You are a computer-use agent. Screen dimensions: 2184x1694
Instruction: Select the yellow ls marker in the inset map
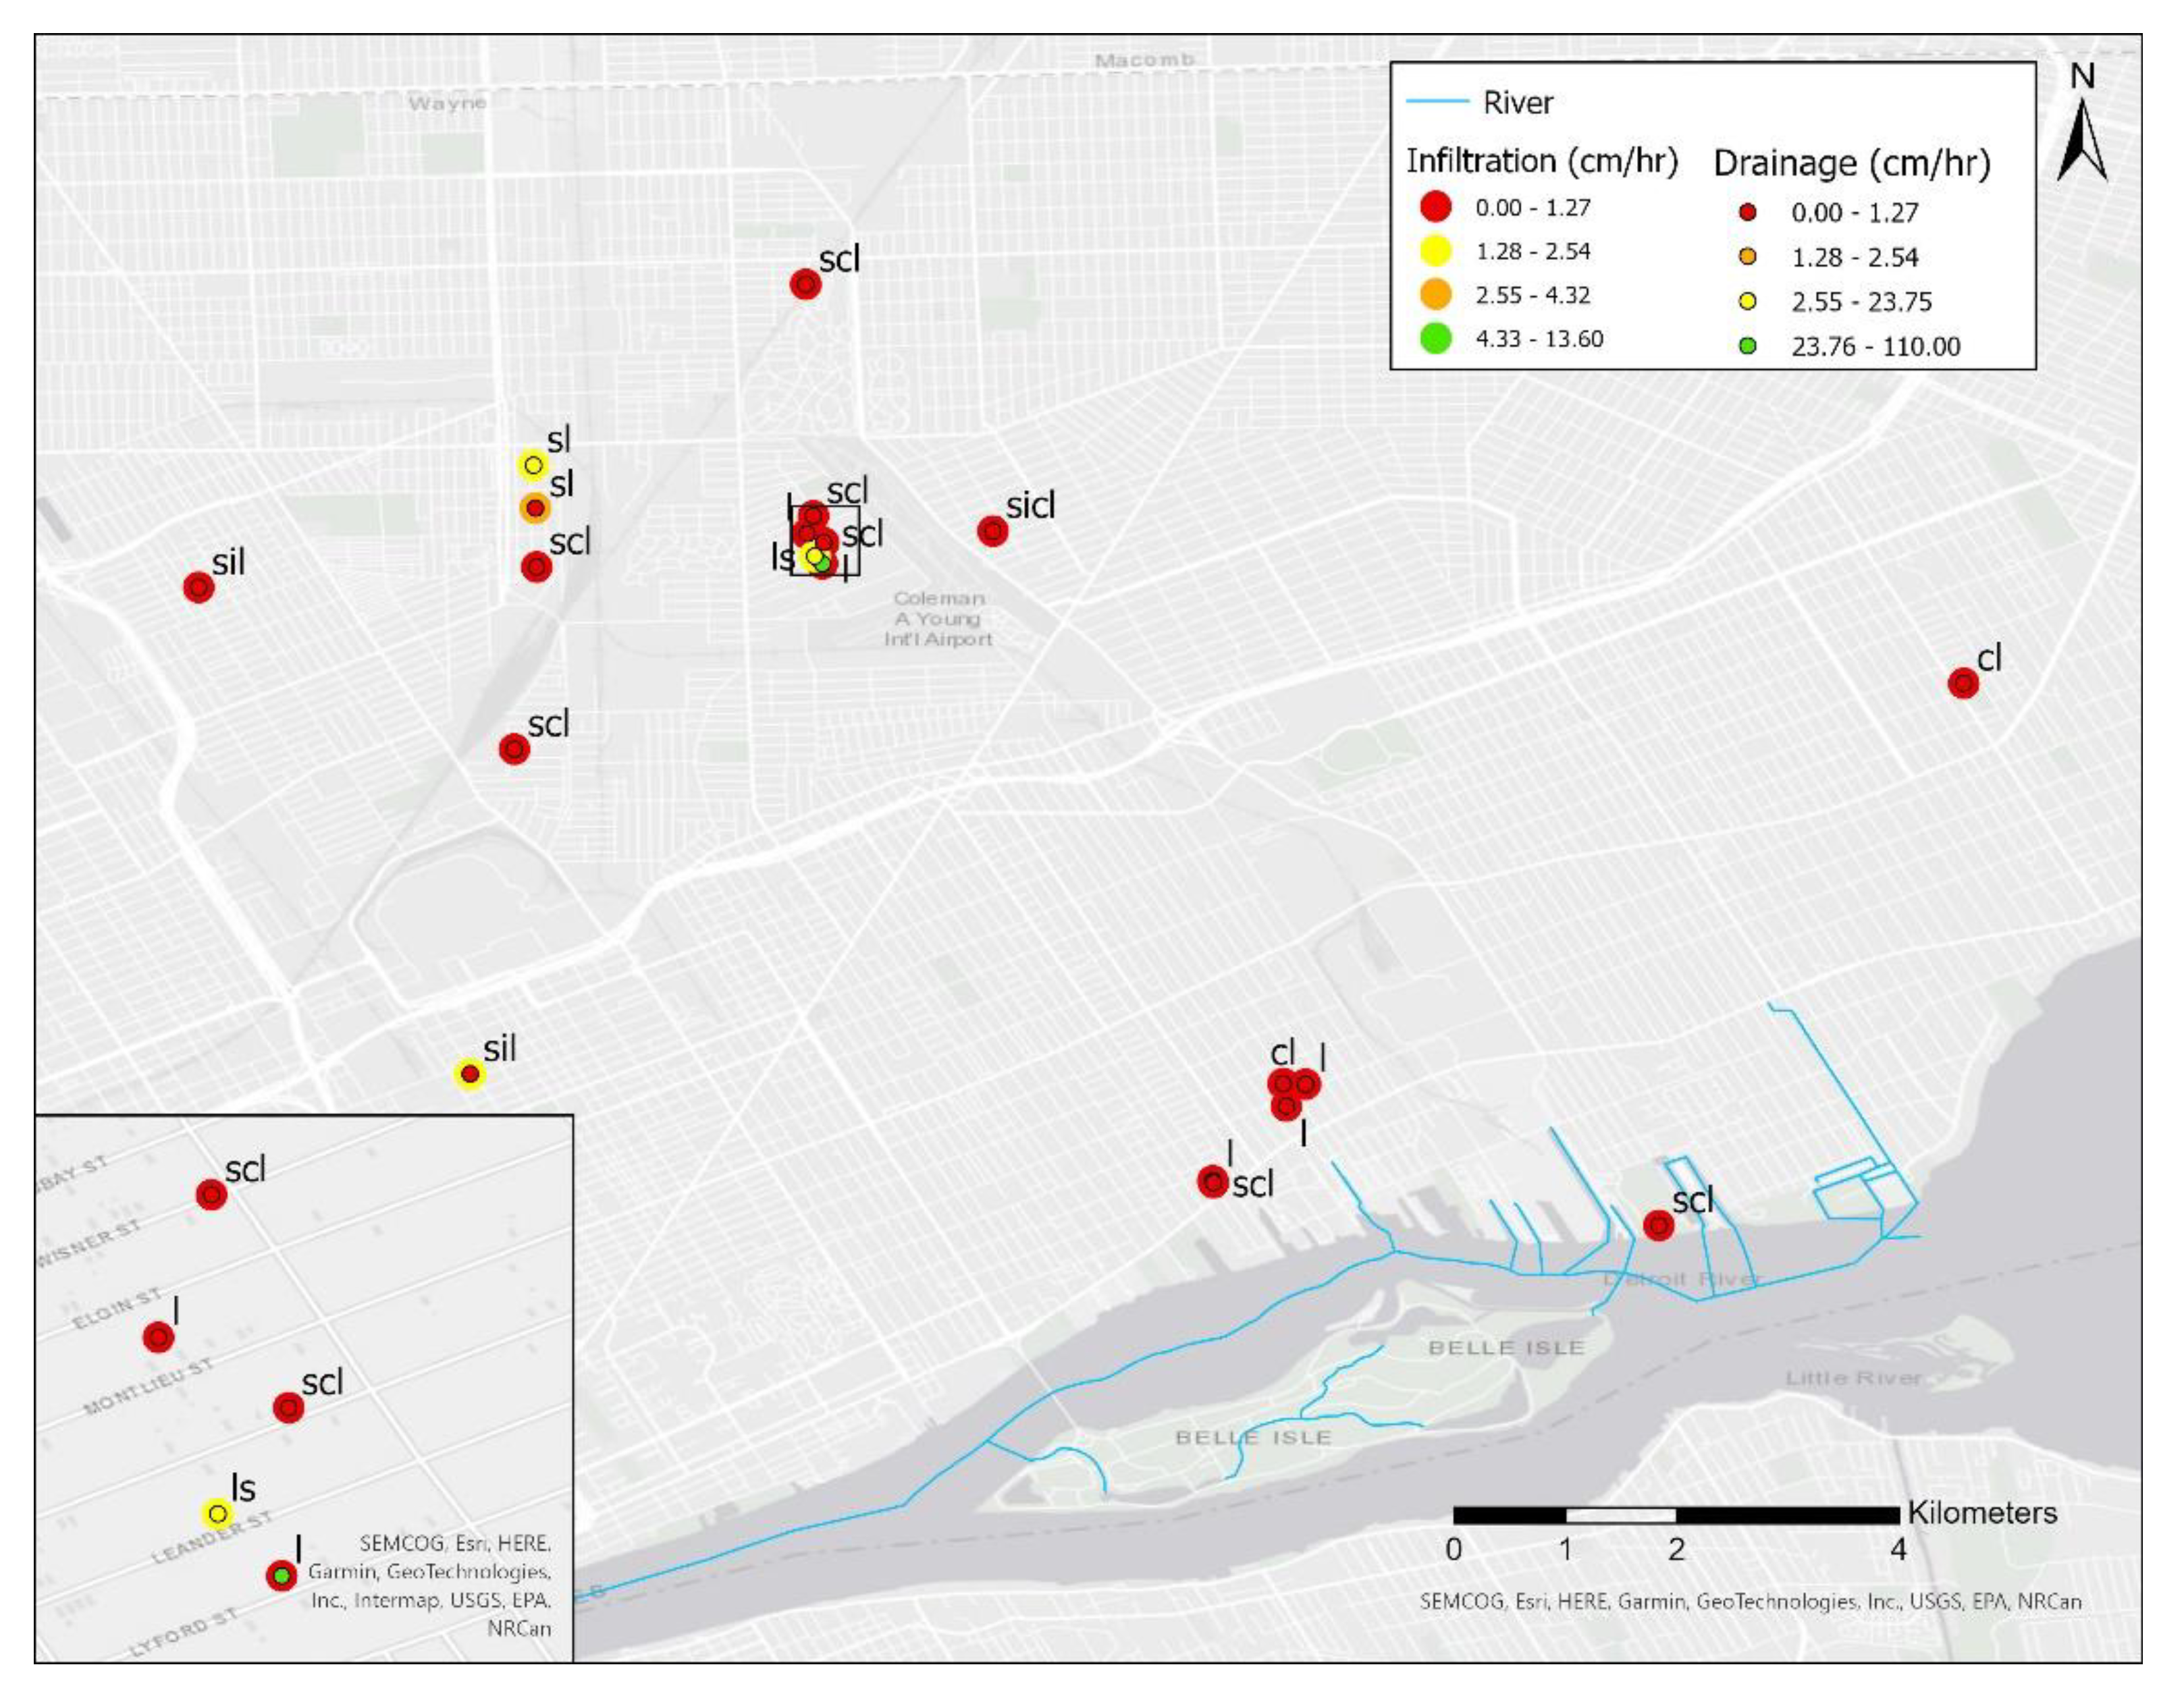tap(217, 1514)
